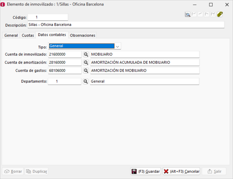The height and width of the screenshot is (179, 233).
Task: Open attachments paperclip icon
Action: pos(220,14)
